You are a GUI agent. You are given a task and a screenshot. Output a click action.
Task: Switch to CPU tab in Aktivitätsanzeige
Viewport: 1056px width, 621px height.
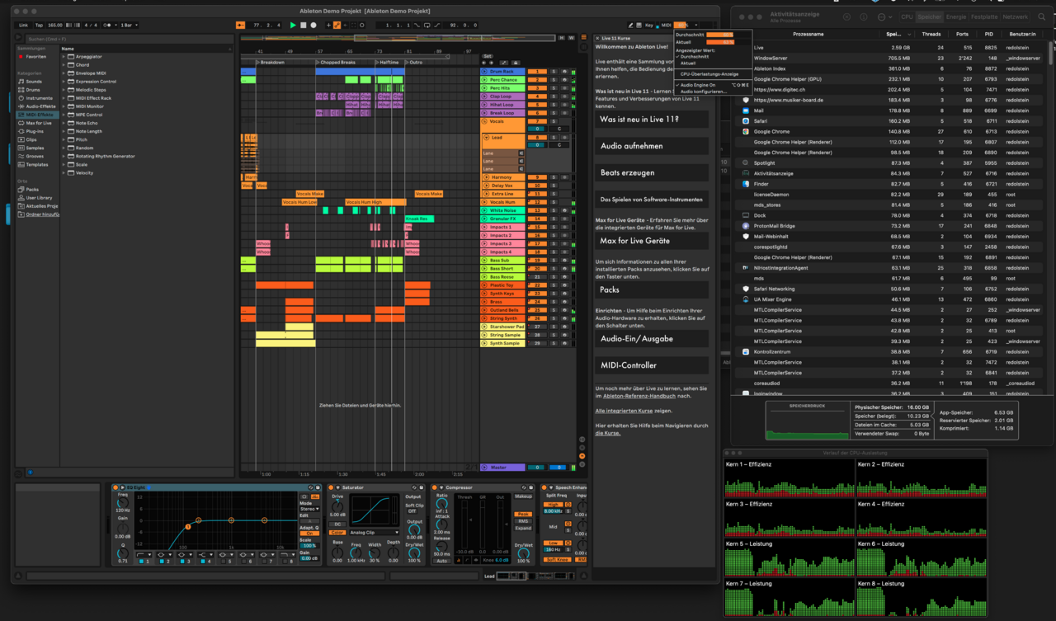(907, 16)
